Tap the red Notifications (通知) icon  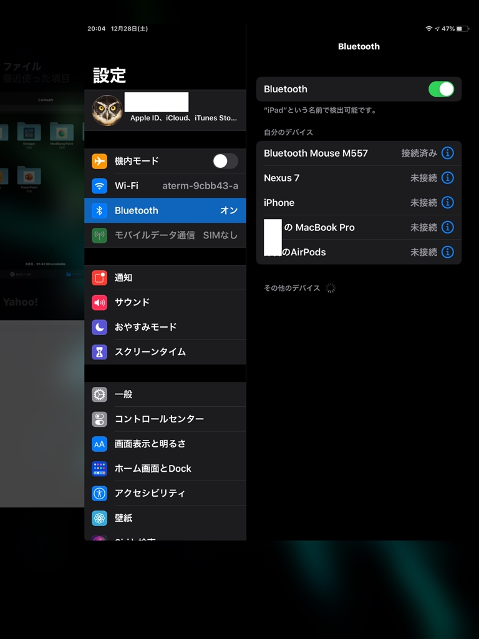(x=99, y=278)
